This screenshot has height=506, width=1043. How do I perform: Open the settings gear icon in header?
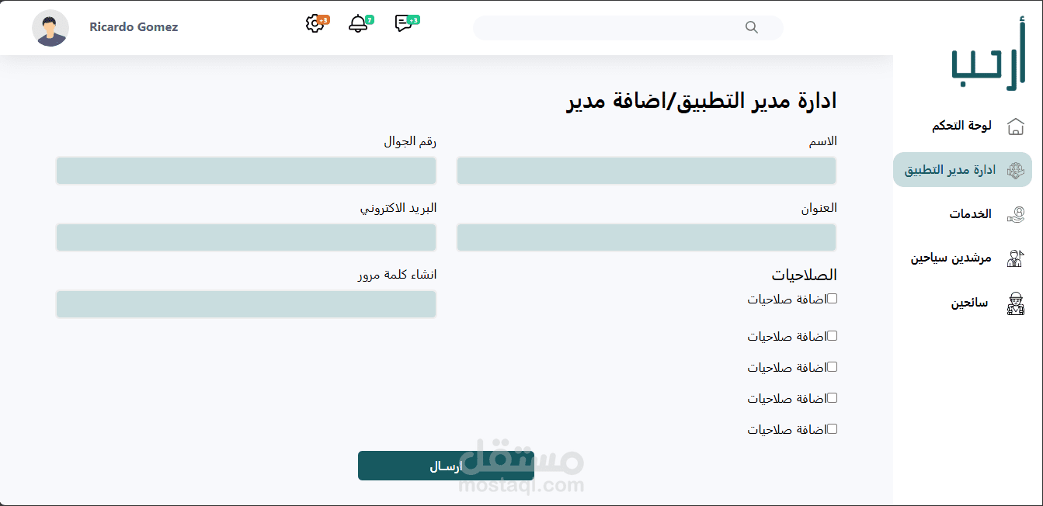[x=315, y=24]
